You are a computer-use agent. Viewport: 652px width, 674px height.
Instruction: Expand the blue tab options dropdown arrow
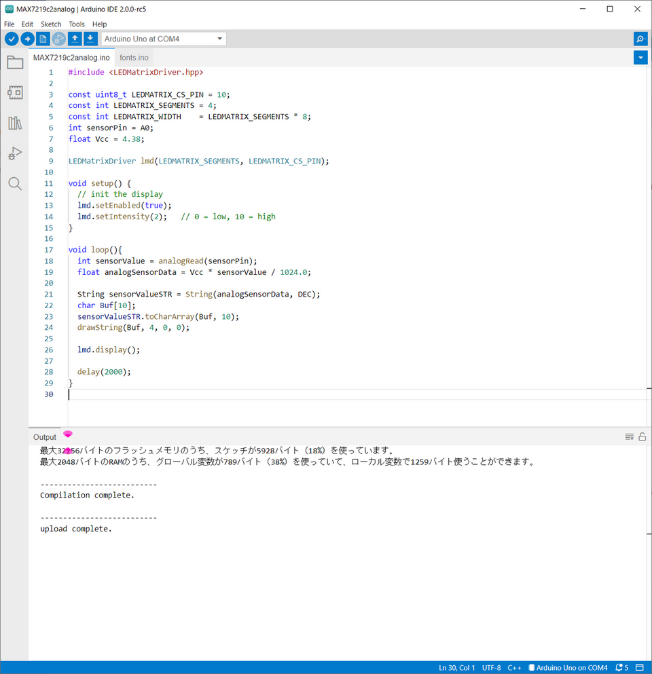pyautogui.click(x=640, y=58)
